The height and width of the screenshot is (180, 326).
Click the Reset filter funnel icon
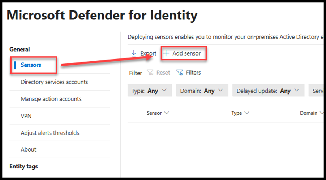[x=150, y=73]
